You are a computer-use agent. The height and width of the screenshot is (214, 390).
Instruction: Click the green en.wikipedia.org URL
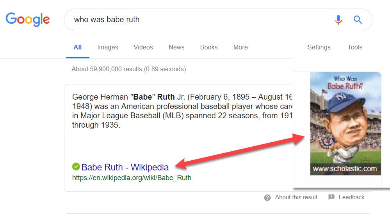click(132, 178)
